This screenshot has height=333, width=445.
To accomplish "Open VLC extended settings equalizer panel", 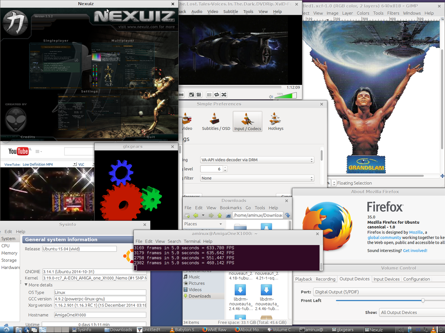I will click(199, 95).
